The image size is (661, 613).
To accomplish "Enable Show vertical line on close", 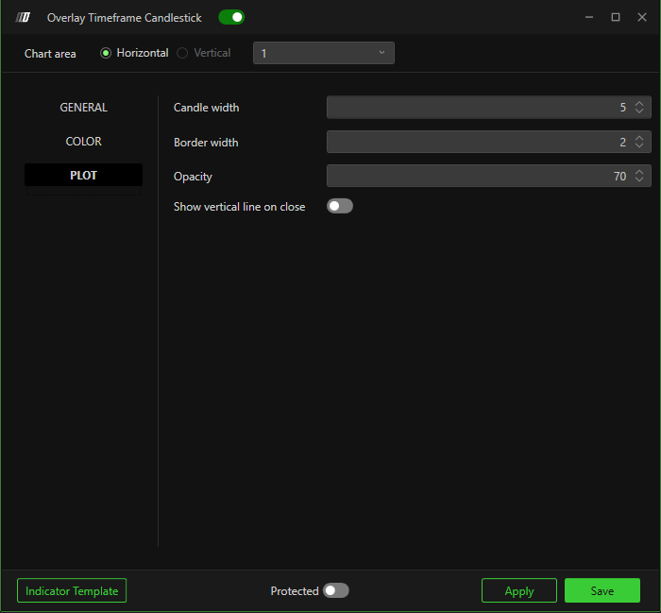I will (x=339, y=206).
